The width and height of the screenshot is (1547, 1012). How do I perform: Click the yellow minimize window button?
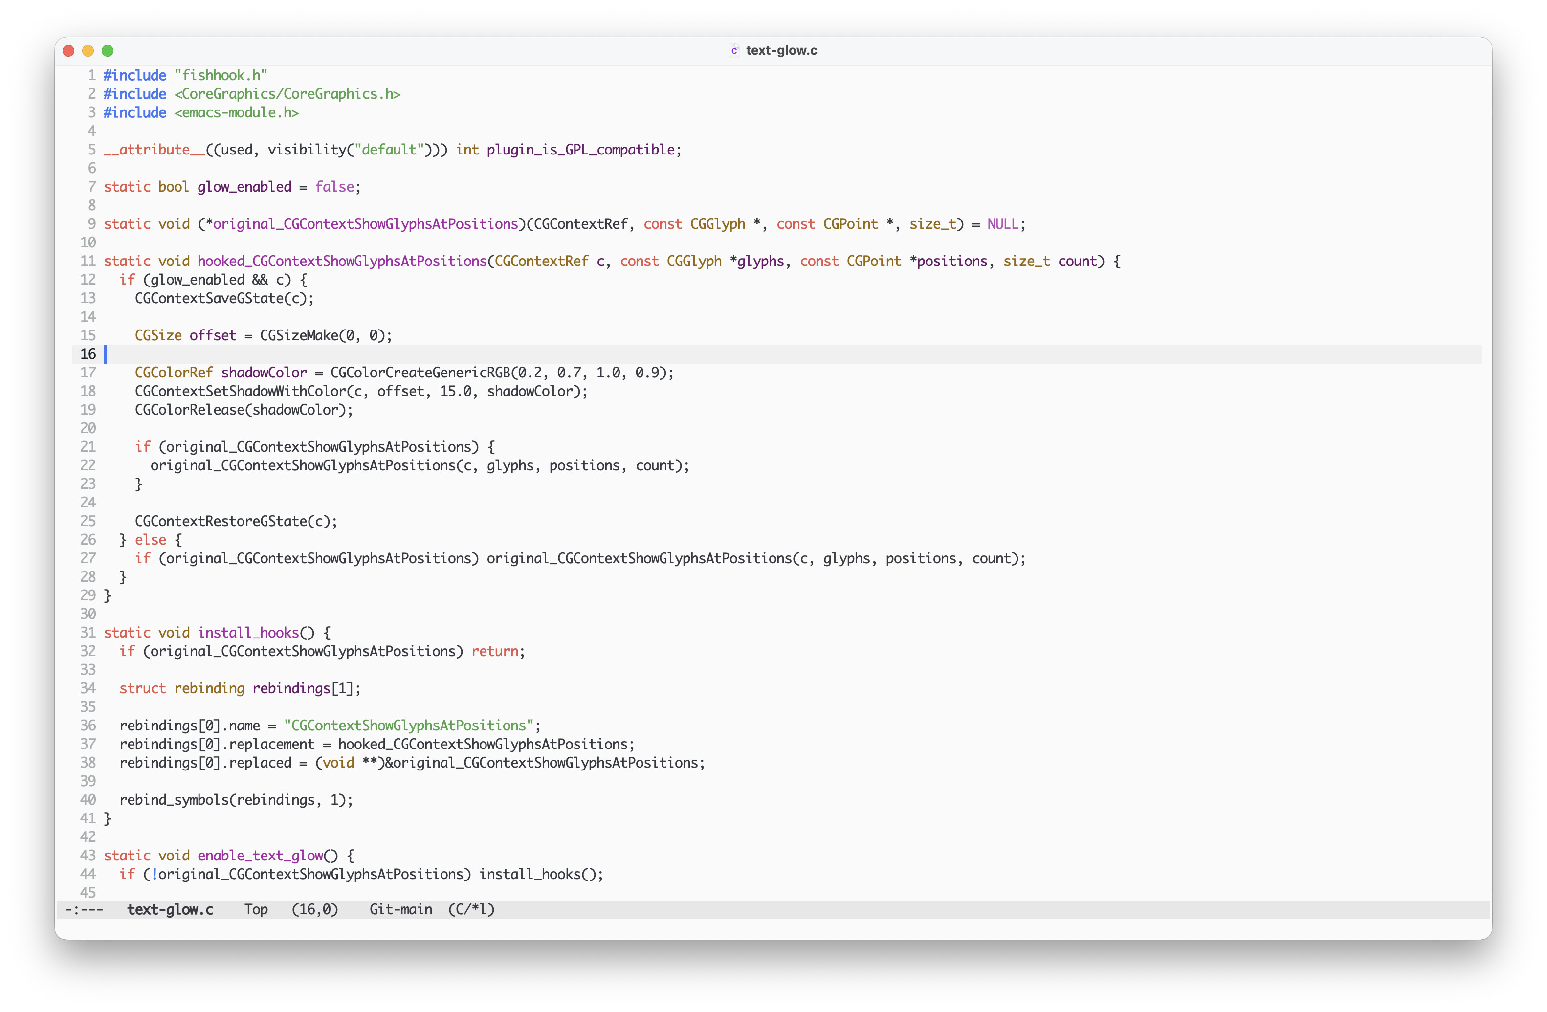pos(88,51)
